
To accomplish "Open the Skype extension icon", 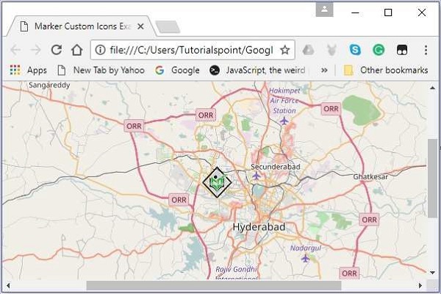I will tap(356, 50).
